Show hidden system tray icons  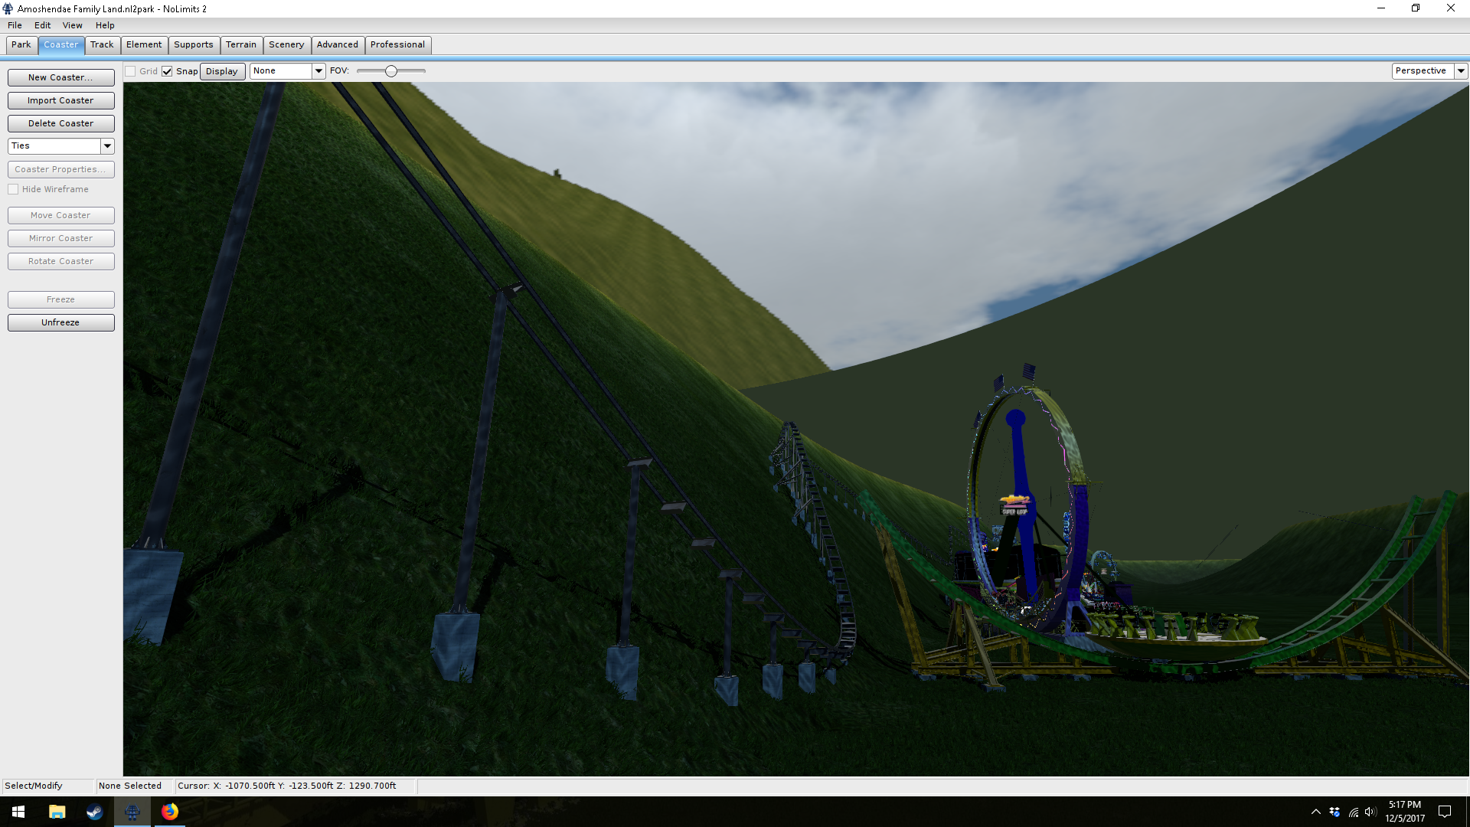coord(1315,812)
